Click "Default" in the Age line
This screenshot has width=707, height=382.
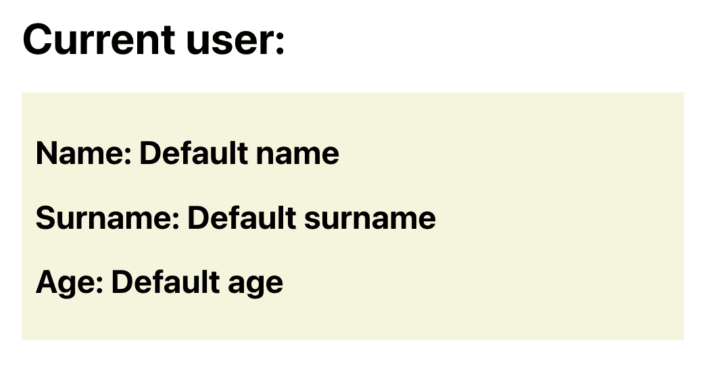[166, 282]
